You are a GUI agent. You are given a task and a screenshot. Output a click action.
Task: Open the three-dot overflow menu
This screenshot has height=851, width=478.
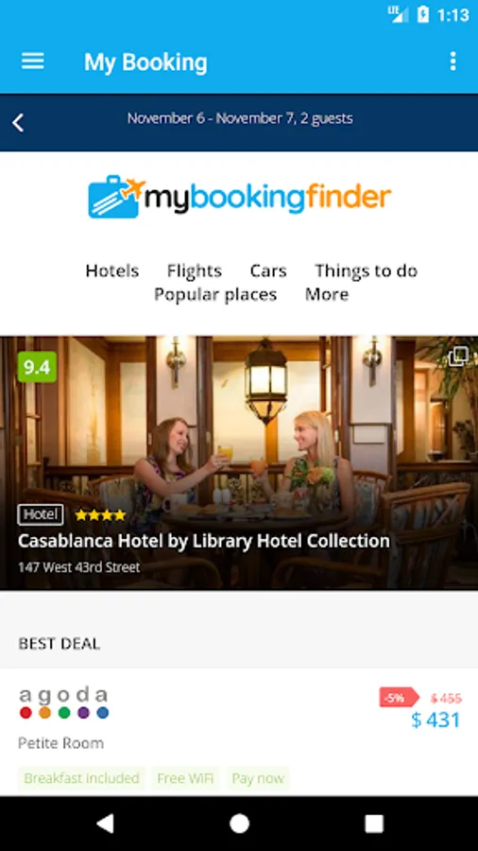tap(453, 61)
